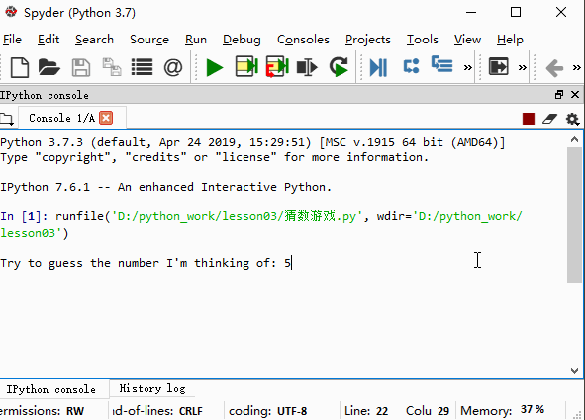Run selection or current line icon
Image resolution: width=585 pixels, height=420 pixels.
pos(307,67)
